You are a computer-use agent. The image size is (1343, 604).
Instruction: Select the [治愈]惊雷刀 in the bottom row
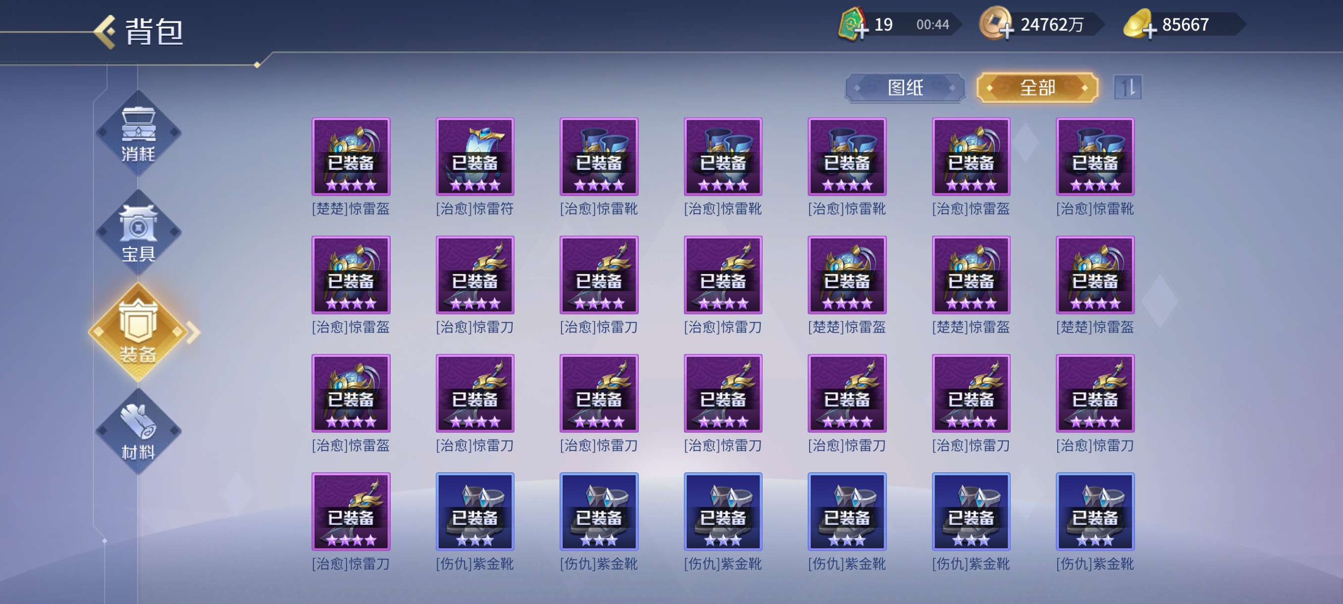351,511
